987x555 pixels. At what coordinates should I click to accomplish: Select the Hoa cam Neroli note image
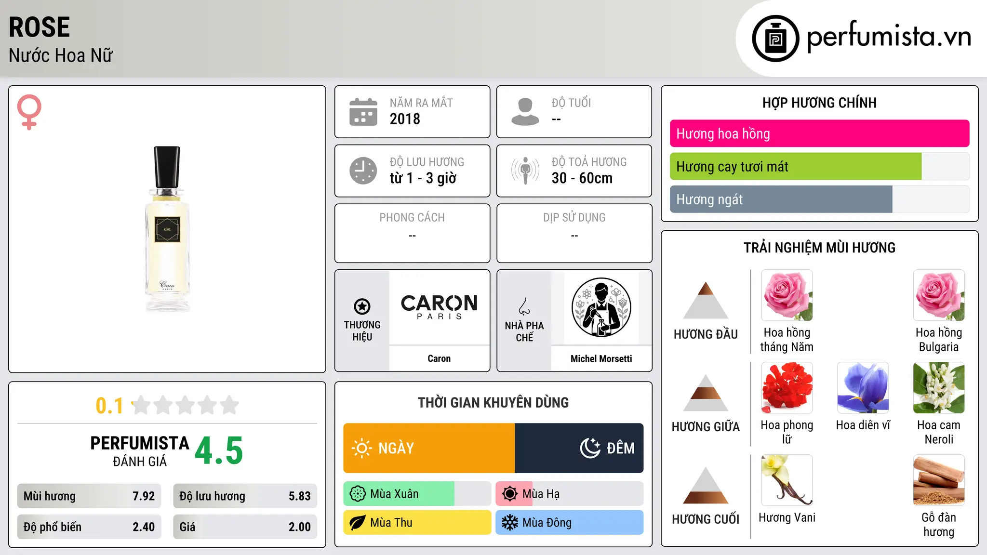pos(939,388)
